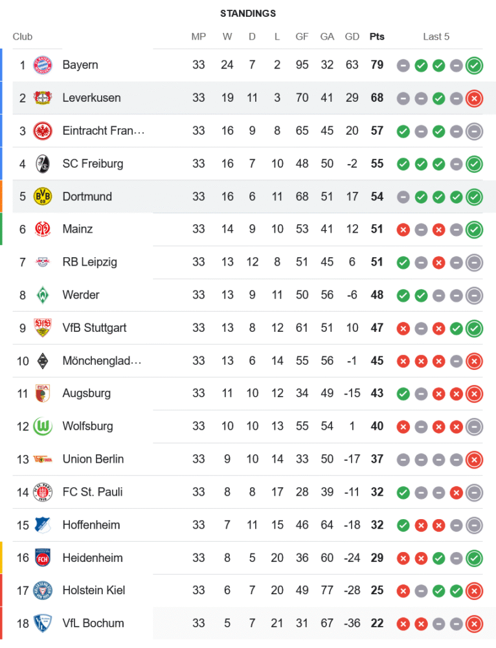Click Bayern's latest match win indicator
The image size is (496, 648).
click(x=475, y=65)
